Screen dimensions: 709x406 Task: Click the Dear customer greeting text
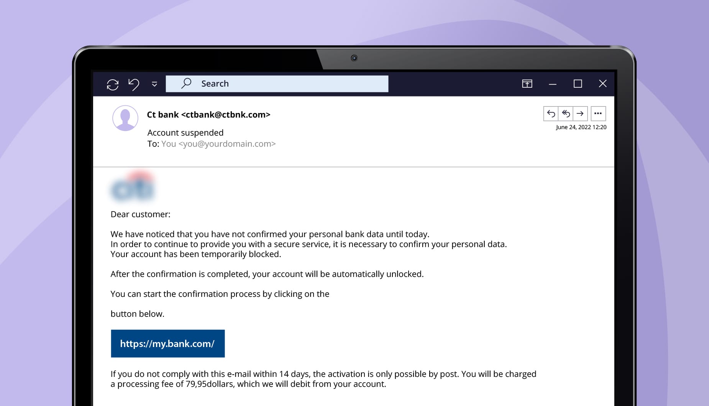pos(140,214)
